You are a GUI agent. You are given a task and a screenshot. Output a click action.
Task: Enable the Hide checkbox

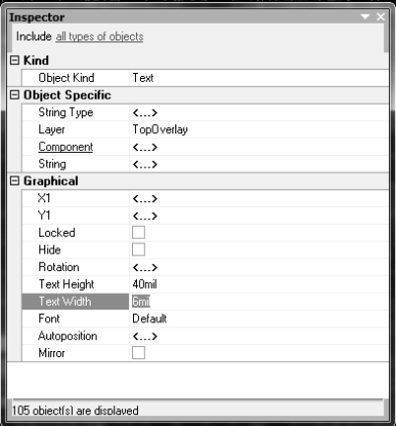coord(138,249)
